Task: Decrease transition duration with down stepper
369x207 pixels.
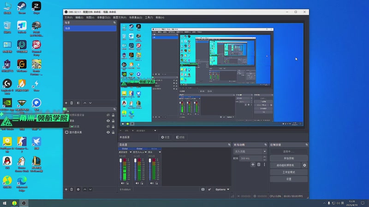Action: click(264, 160)
